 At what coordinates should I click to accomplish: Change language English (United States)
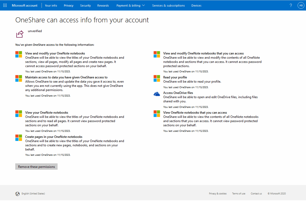[33, 194]
